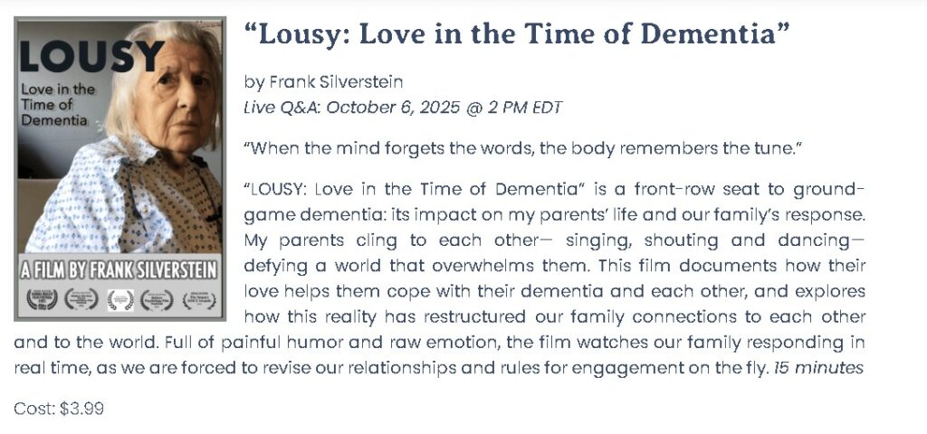Select the white-background laurel badge
Image resolution: width=927 pixels, height=434 pixels.
click(120, 300)
